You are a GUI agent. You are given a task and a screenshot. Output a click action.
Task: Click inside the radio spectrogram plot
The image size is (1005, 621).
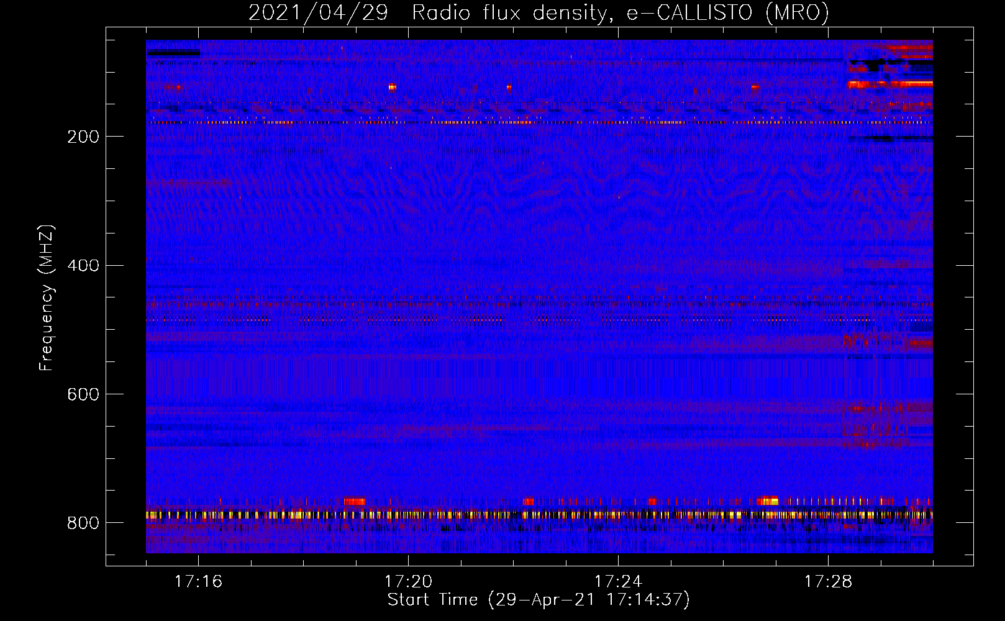(539, 297)
